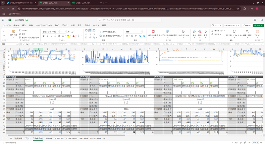Image resolution: width=265 pixels, height=144 pixels.
Task: Click the Undo arrow icon
Action: click(x=4, y=32)
